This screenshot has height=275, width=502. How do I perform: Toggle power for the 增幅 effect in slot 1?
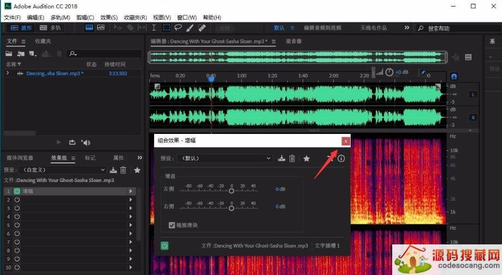[16, 191]
